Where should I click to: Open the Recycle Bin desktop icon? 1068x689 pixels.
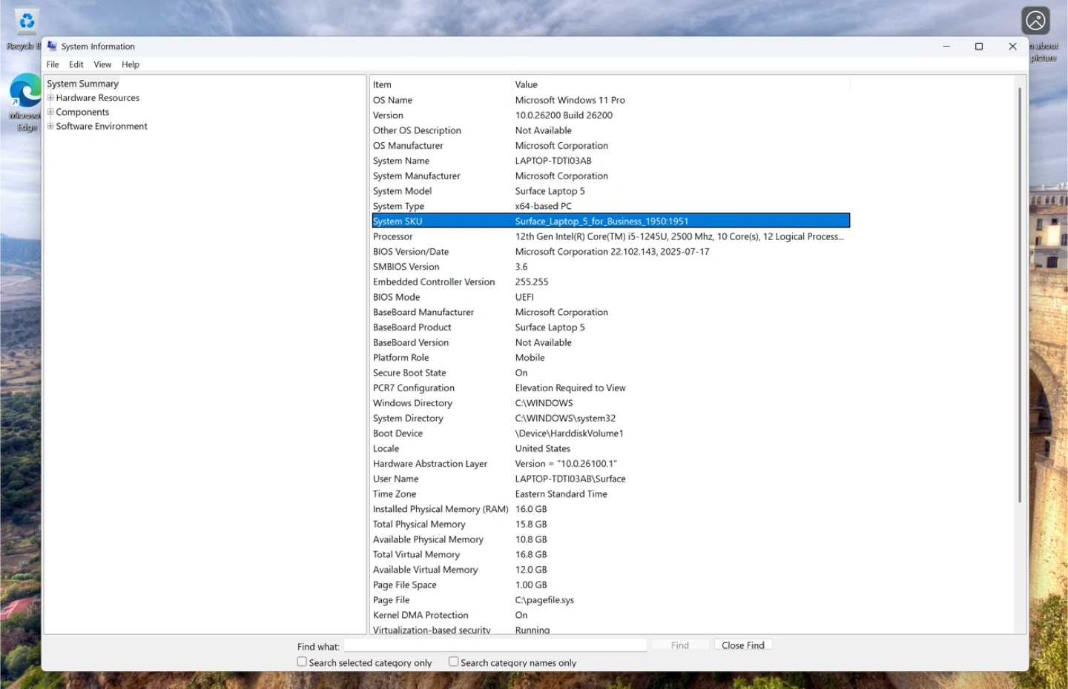click(x=27, y=22)
